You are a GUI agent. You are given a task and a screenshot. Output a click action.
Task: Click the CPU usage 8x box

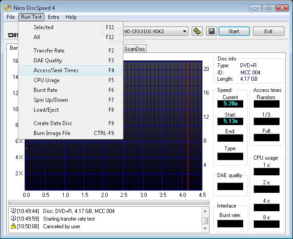267,224
